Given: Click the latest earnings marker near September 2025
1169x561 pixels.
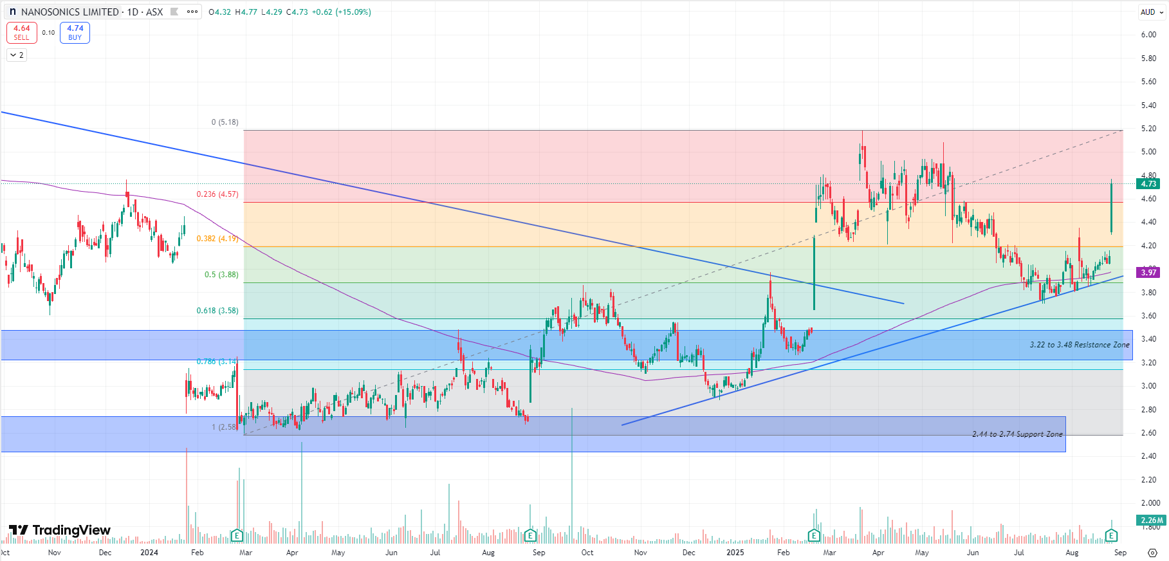Looking at the screenshot, I should coord(1111,535).
